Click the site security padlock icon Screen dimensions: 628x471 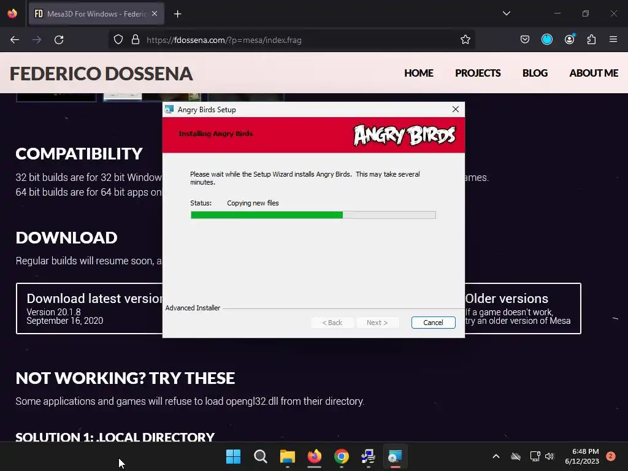(x=136, y=40)
